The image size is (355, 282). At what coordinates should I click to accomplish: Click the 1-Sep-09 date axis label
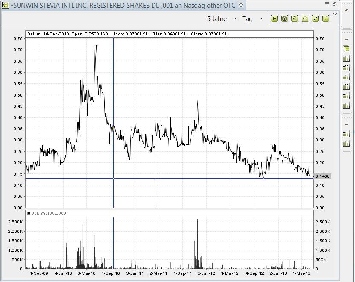[39, 273]
